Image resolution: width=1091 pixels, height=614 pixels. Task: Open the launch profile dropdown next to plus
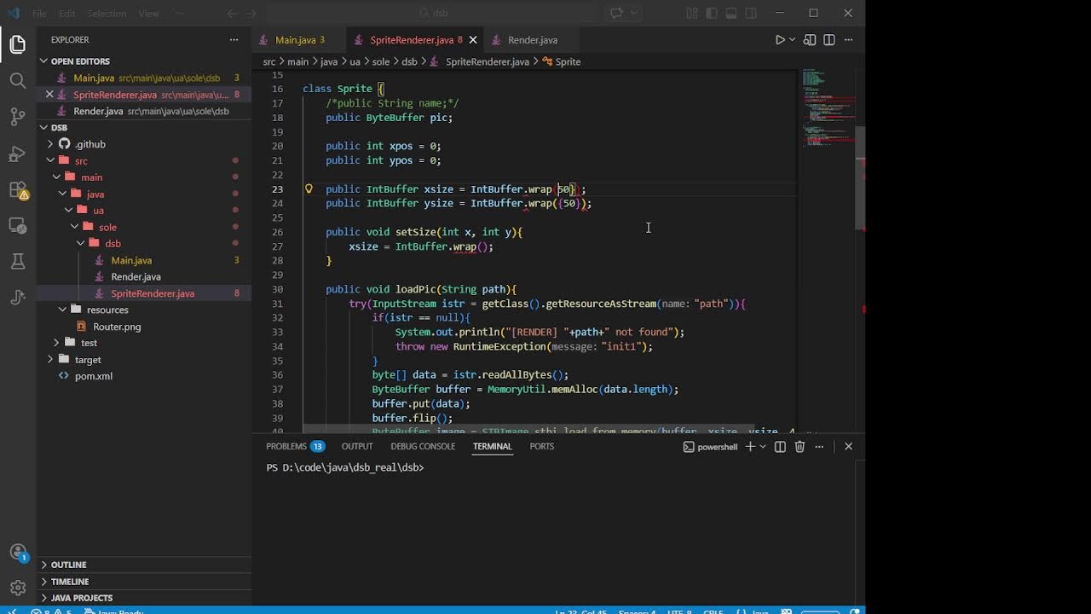pos(763,447)
